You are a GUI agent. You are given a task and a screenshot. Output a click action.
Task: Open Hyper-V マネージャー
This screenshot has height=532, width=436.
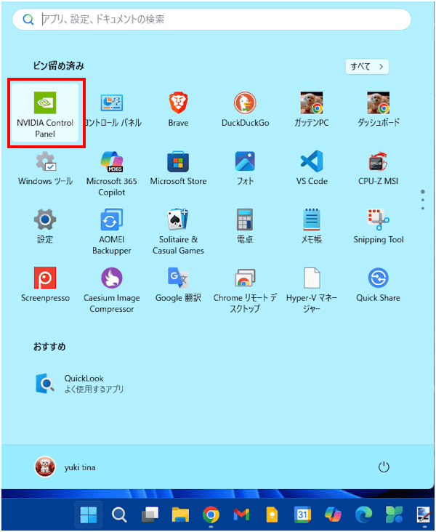312,291
